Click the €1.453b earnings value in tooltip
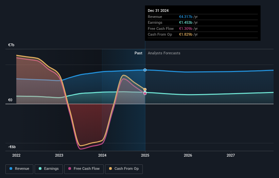This screenshot has height=178, width=279. 186,22
